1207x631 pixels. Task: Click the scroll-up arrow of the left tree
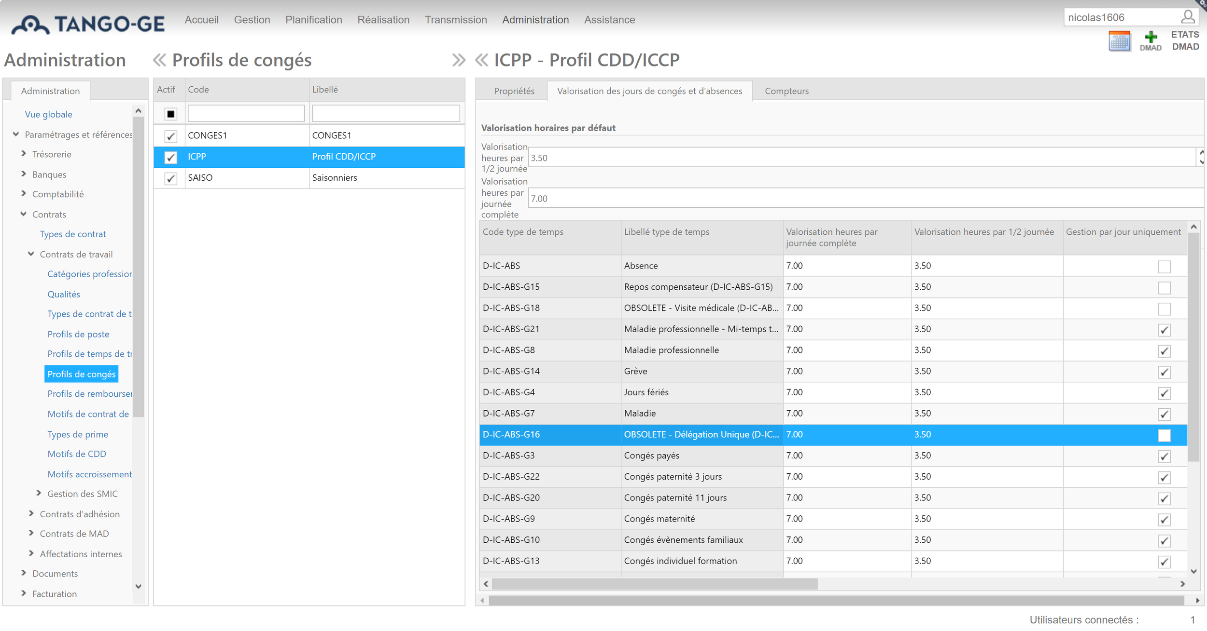[138, 111]
